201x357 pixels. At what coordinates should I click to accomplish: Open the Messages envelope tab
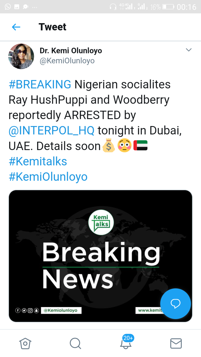tap(176, 343)
